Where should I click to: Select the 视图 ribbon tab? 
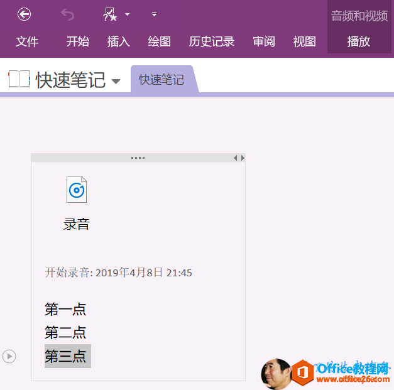tap(305, 41)
